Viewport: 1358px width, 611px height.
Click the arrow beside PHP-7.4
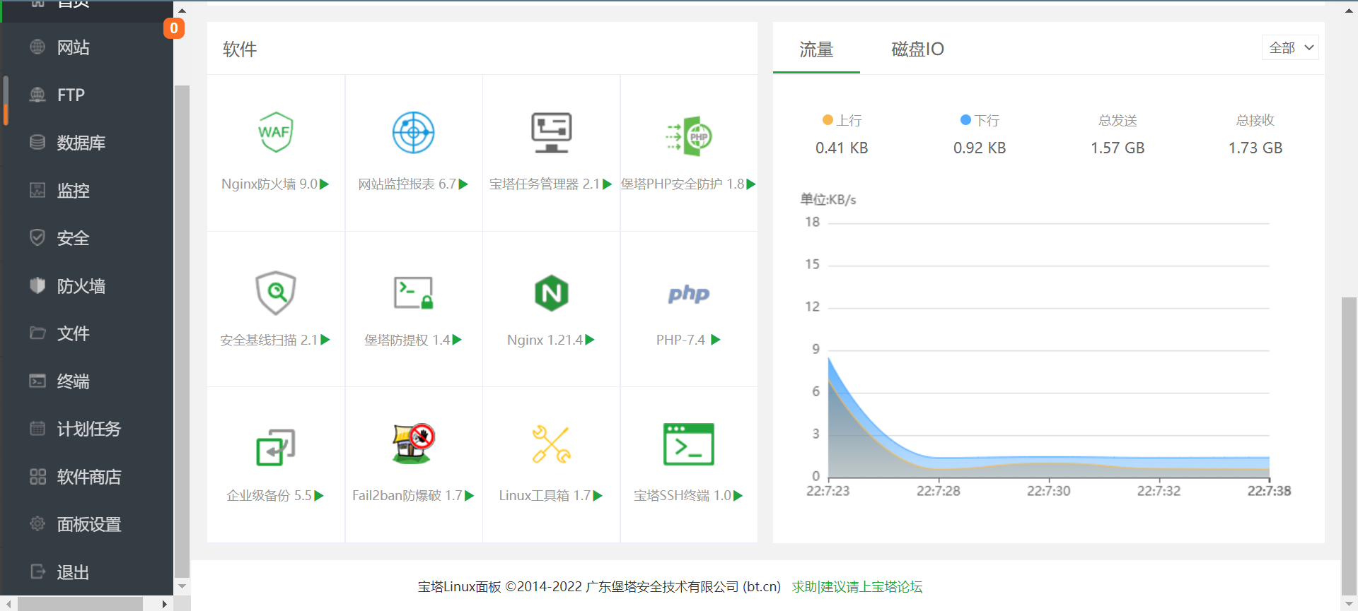pos(716,340)
